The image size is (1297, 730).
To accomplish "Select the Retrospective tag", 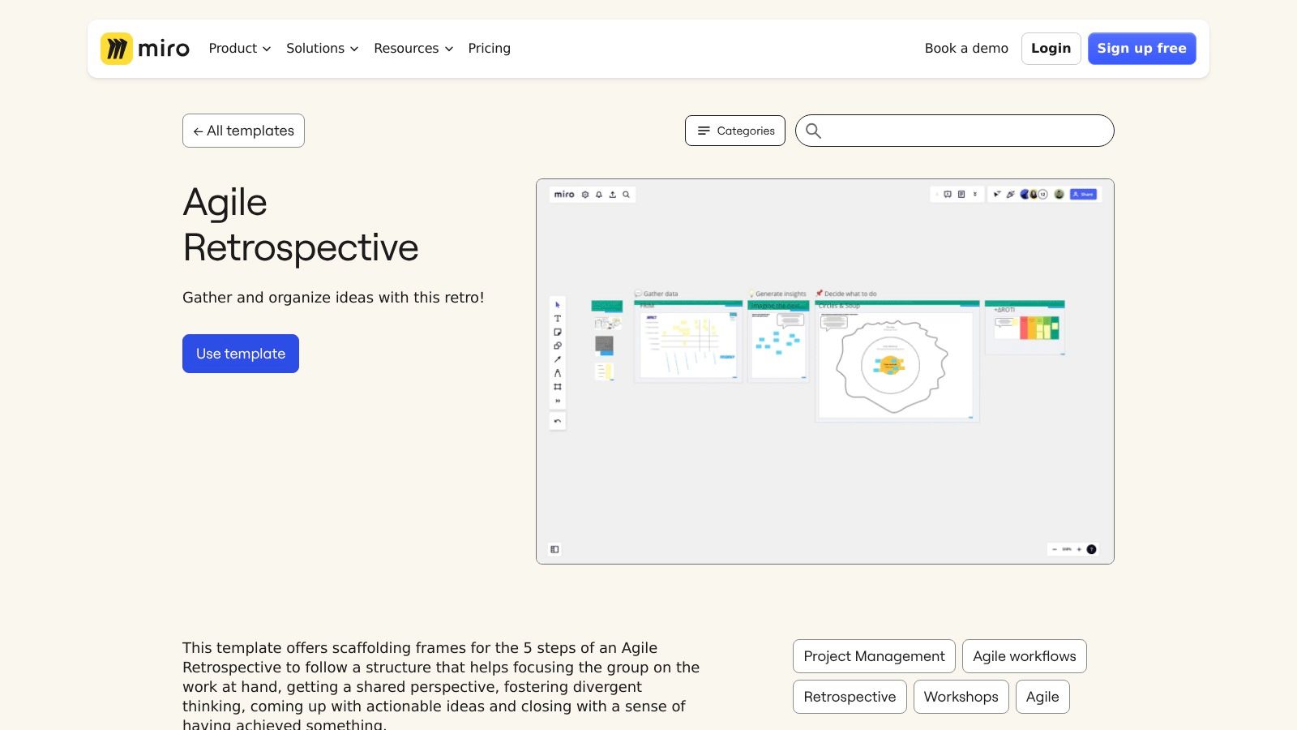I will (850, 697).
